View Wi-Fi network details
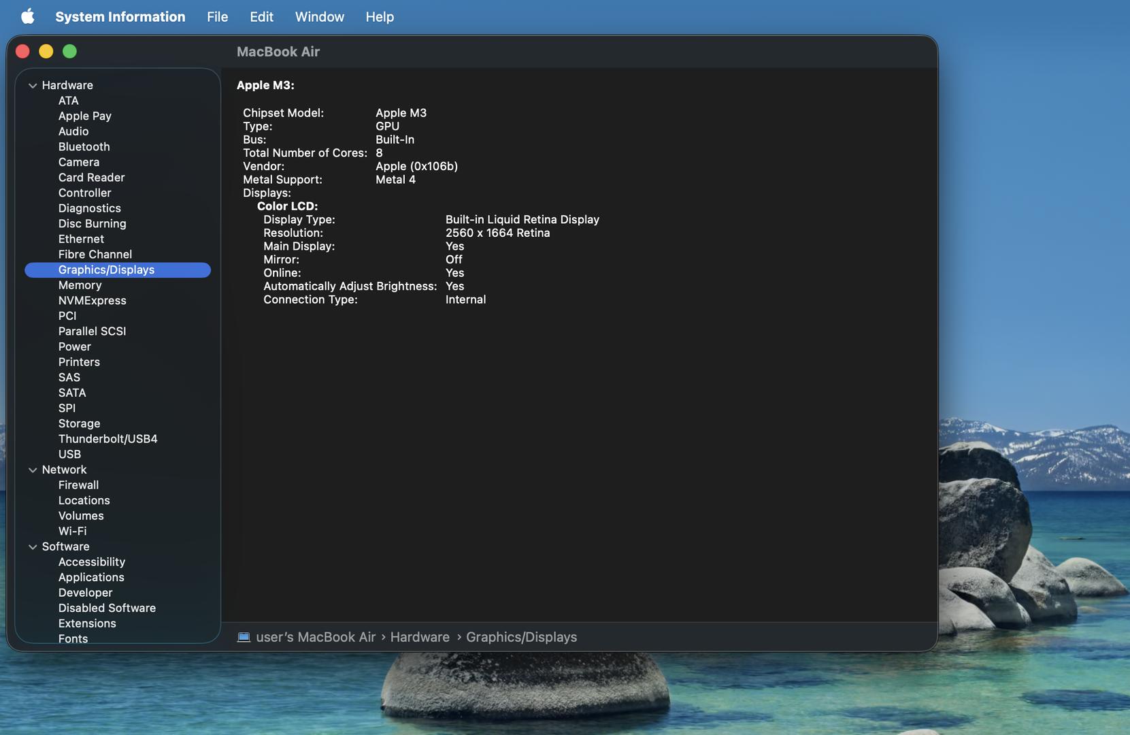The image size is (1130, 735). (x=72, y=531)
